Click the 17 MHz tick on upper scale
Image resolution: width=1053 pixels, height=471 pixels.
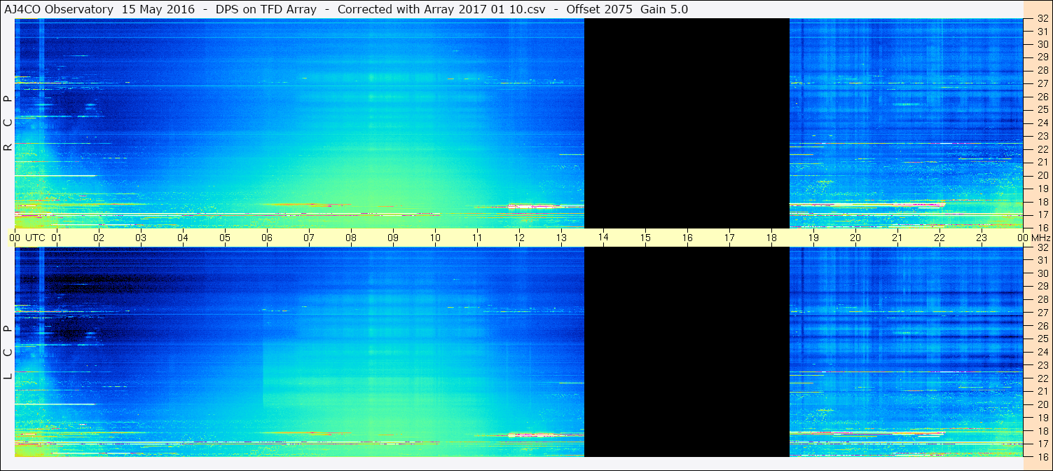1042,214
